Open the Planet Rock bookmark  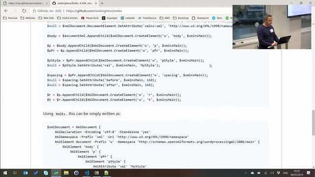coord(90,18)
